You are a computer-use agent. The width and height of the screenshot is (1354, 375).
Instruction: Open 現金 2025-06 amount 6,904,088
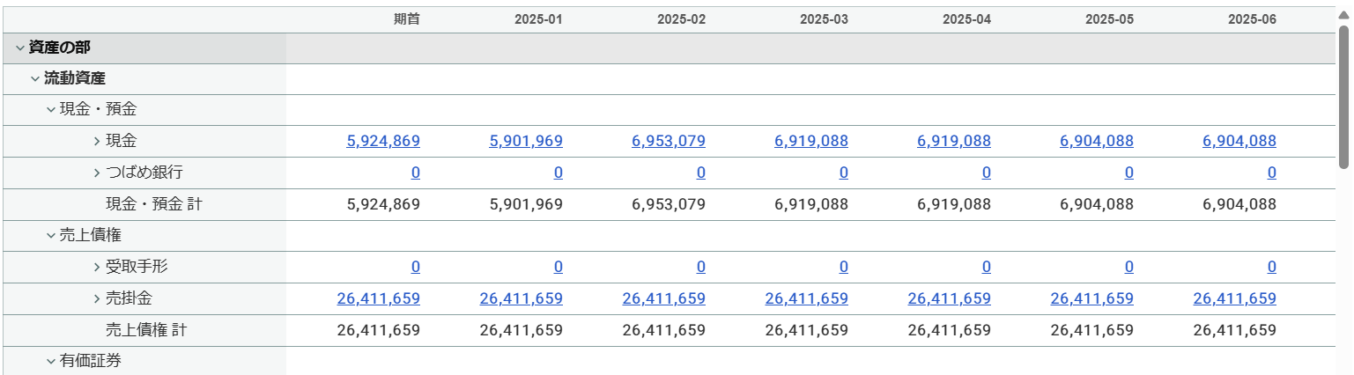coord(1240,141)
